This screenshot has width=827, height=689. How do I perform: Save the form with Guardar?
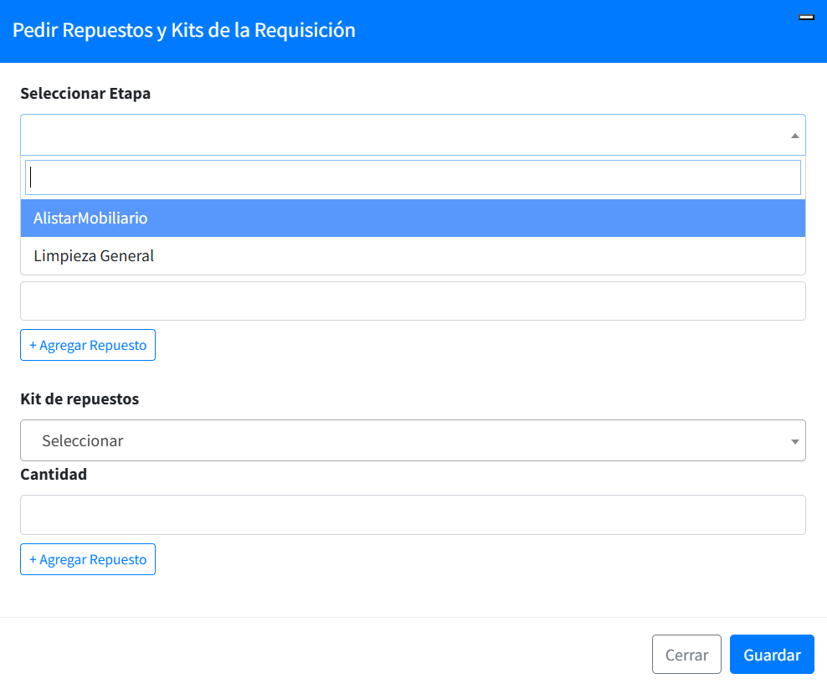point(772,655)
